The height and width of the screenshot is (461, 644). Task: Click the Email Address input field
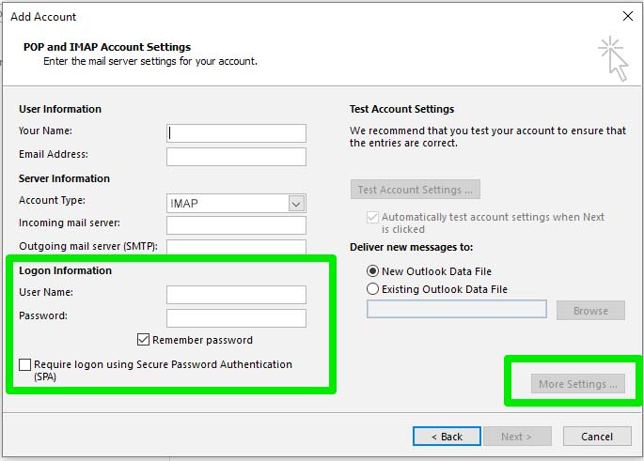(236, 157)
